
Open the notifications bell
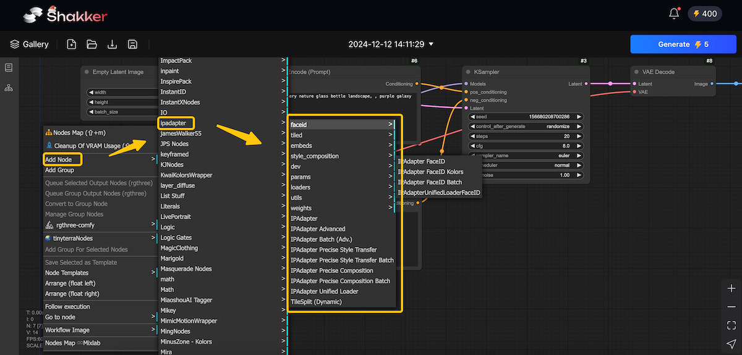674,14
